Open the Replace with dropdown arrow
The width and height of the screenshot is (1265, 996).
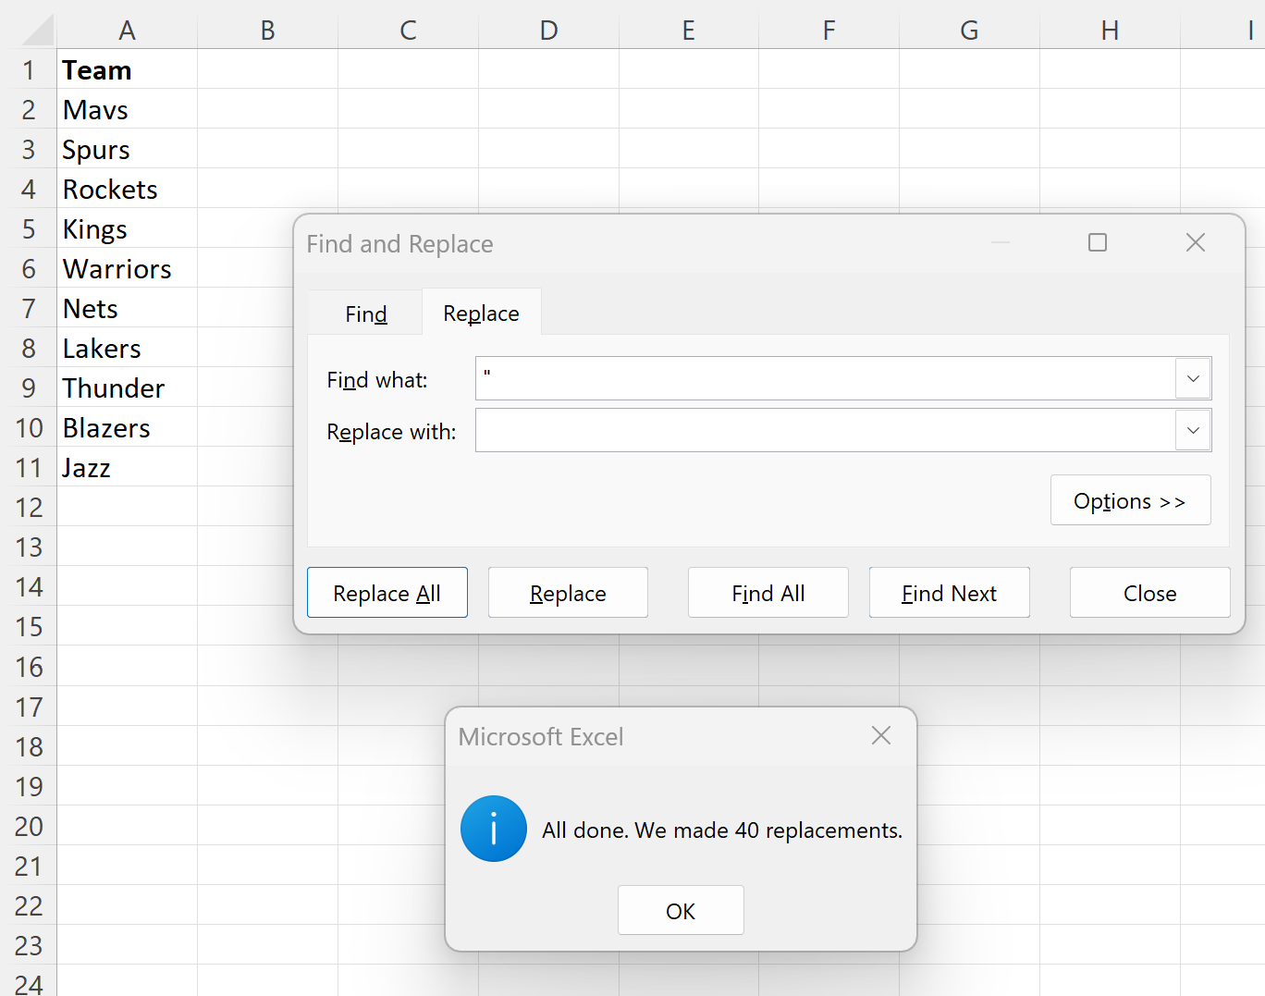click(x=1193, y=430)
